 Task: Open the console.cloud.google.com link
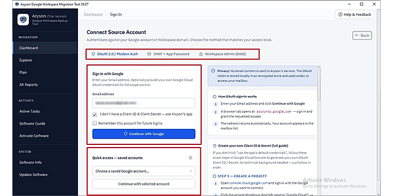249,183
